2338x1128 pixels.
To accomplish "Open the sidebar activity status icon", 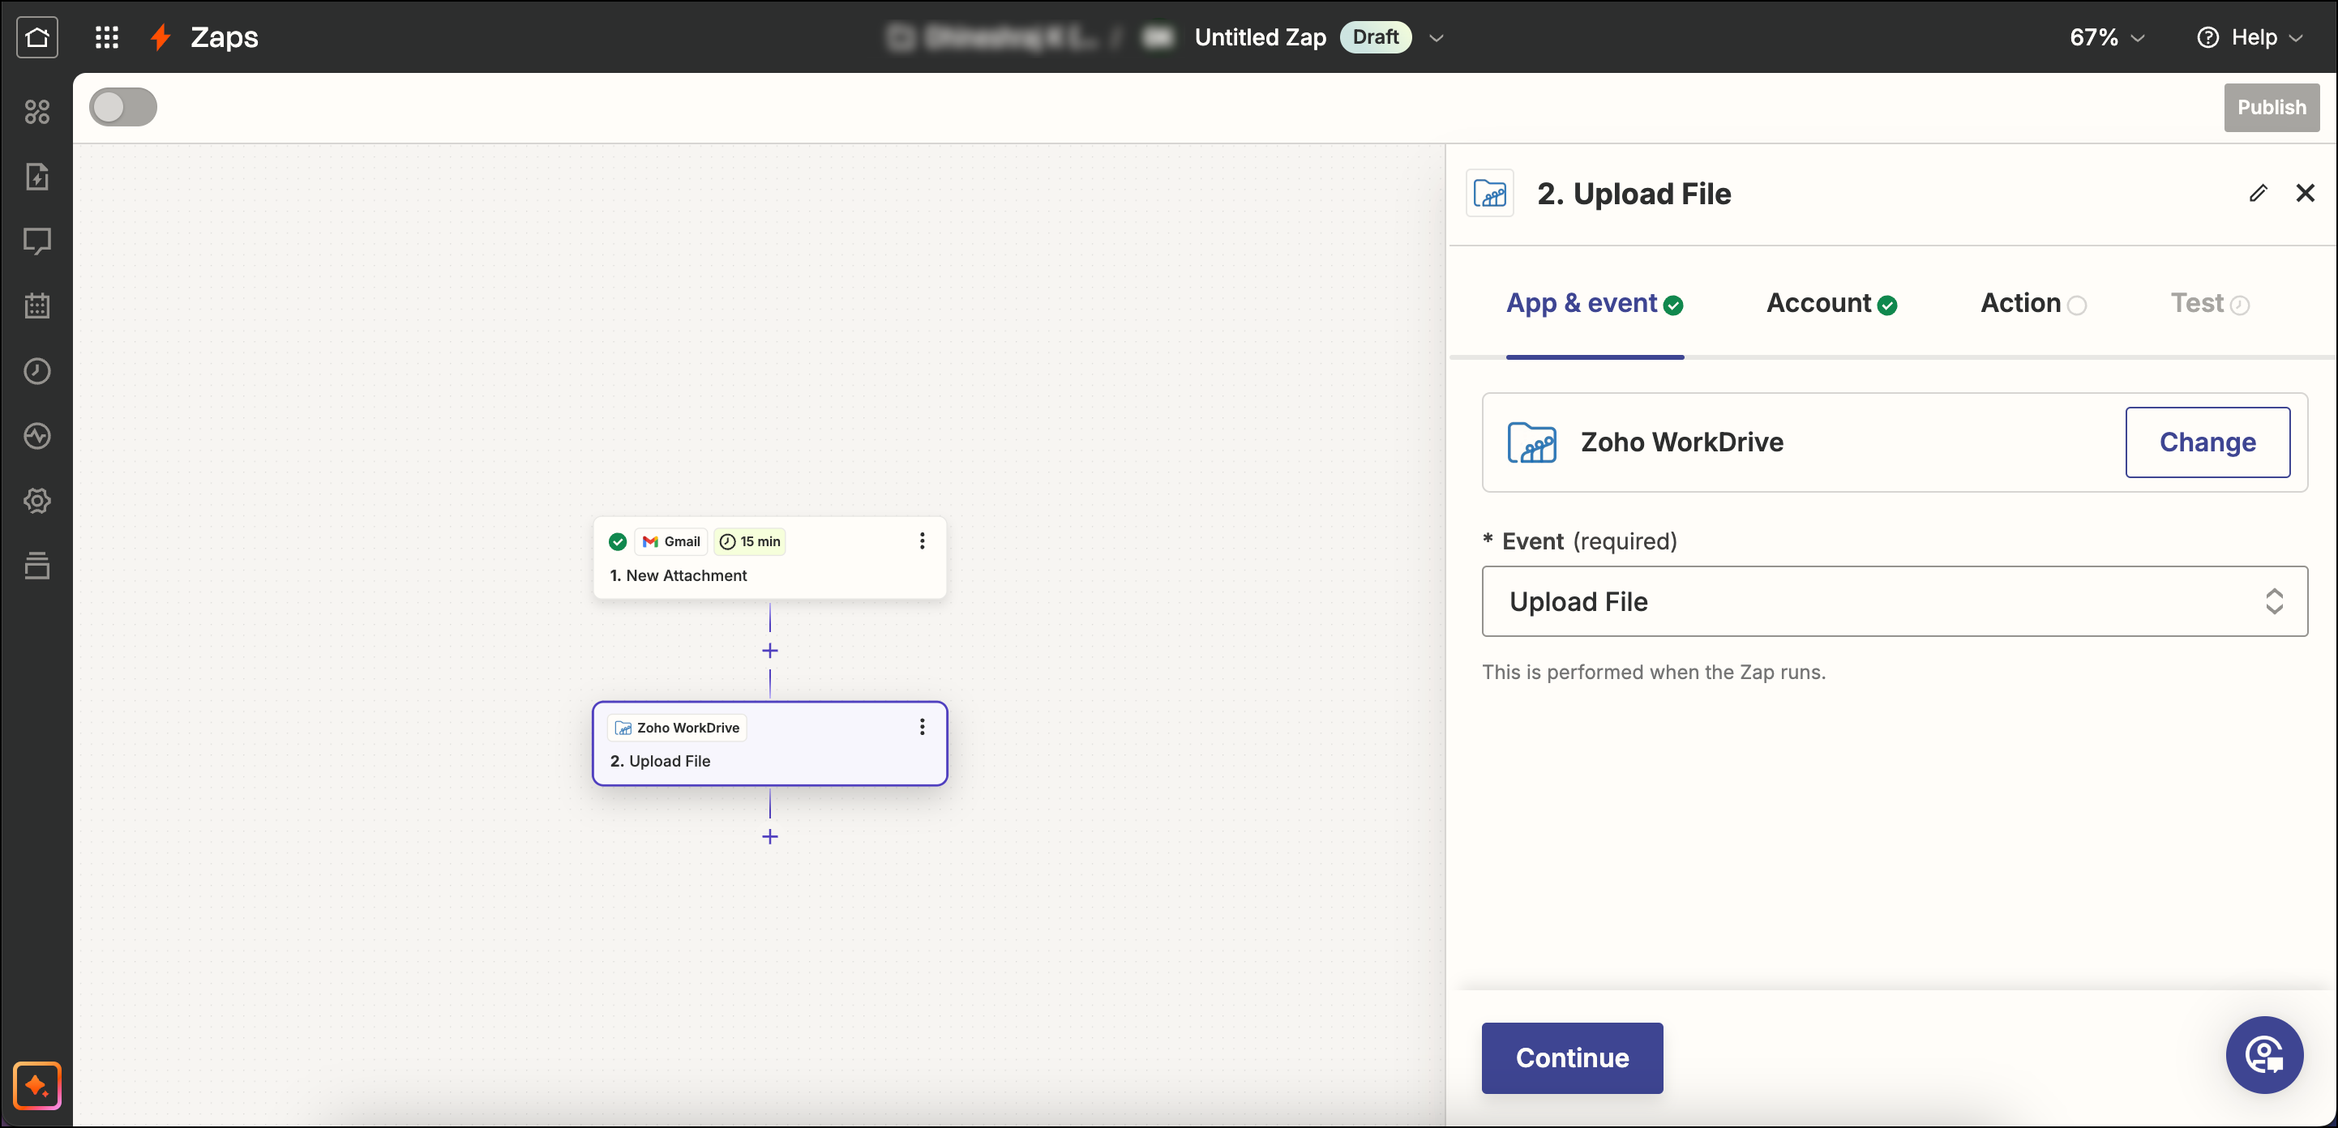I will tap(37, 437).
